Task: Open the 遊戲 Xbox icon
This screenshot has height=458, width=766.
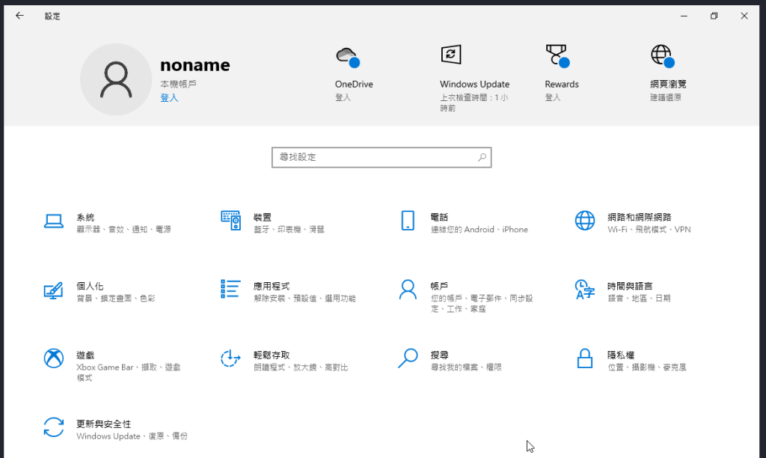Action: [54, 359]
